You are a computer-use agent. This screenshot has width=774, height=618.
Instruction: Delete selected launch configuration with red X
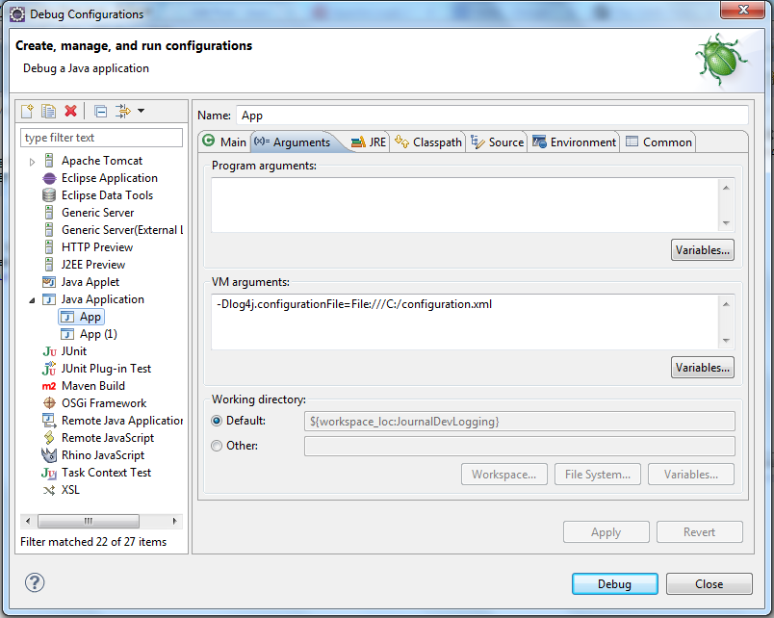(x=71, y=111)
